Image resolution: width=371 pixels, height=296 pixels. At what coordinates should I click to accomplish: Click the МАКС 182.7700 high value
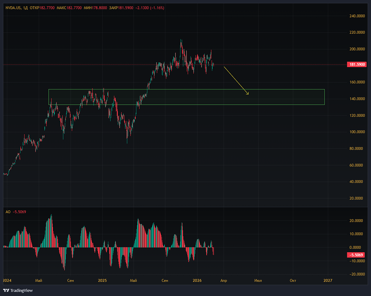69,8
